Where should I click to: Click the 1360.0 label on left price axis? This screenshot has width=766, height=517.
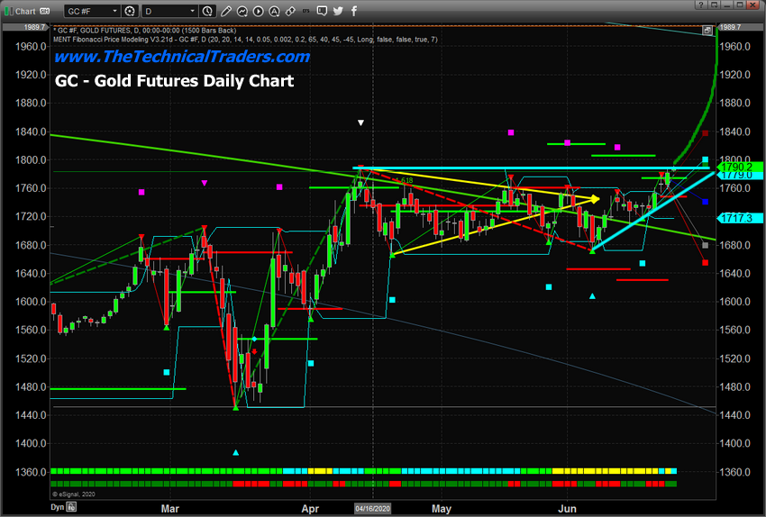(x=31, y=472)
